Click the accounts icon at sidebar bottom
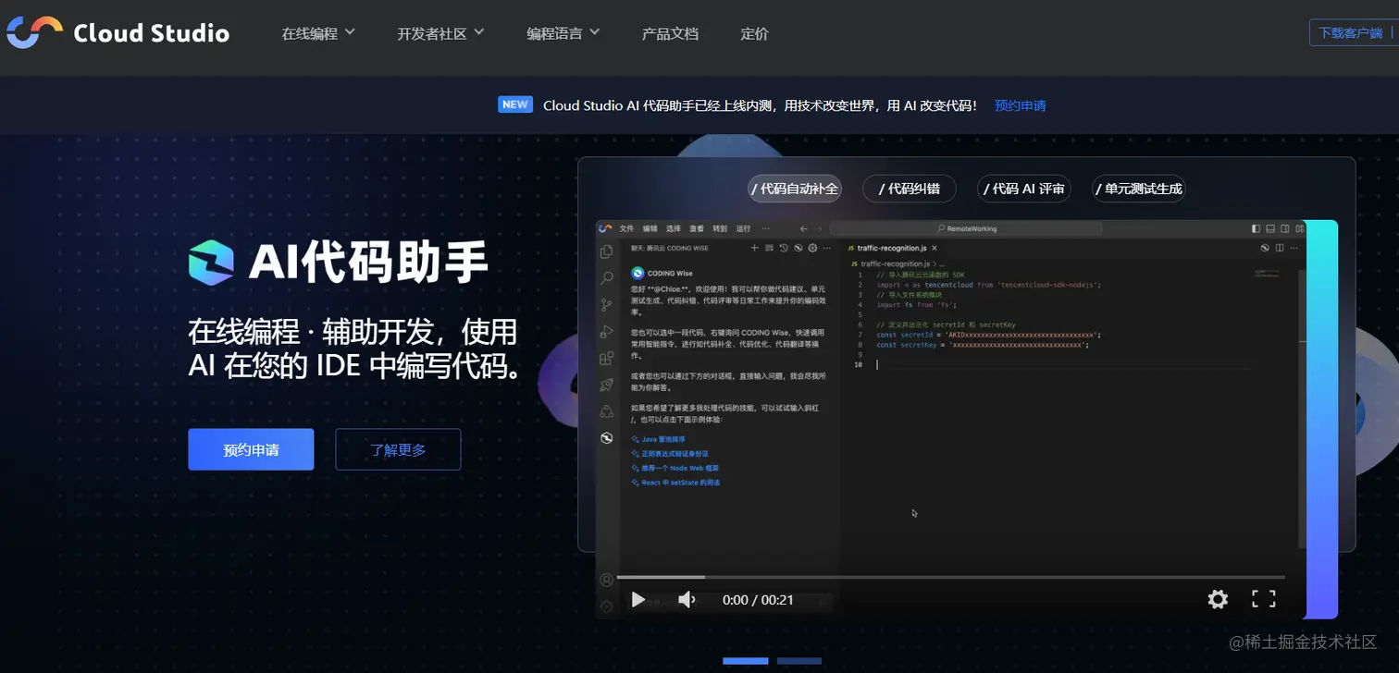The width and height of the screenshot is (1399, 673). [x=606, y=580]
